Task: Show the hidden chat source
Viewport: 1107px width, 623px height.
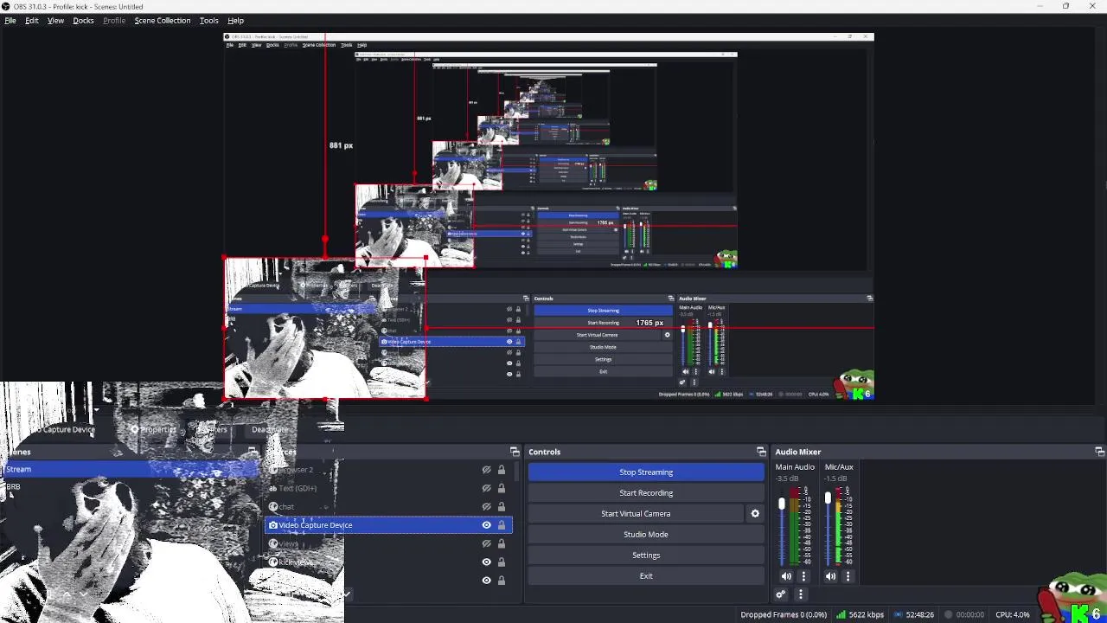Action: [486, 507]
